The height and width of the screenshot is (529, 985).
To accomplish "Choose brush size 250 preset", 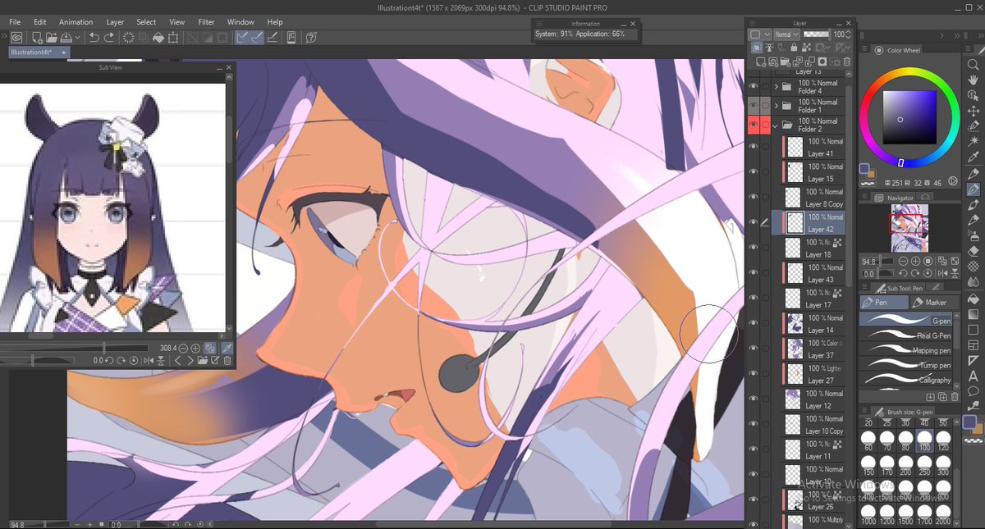I will point(923,467).
